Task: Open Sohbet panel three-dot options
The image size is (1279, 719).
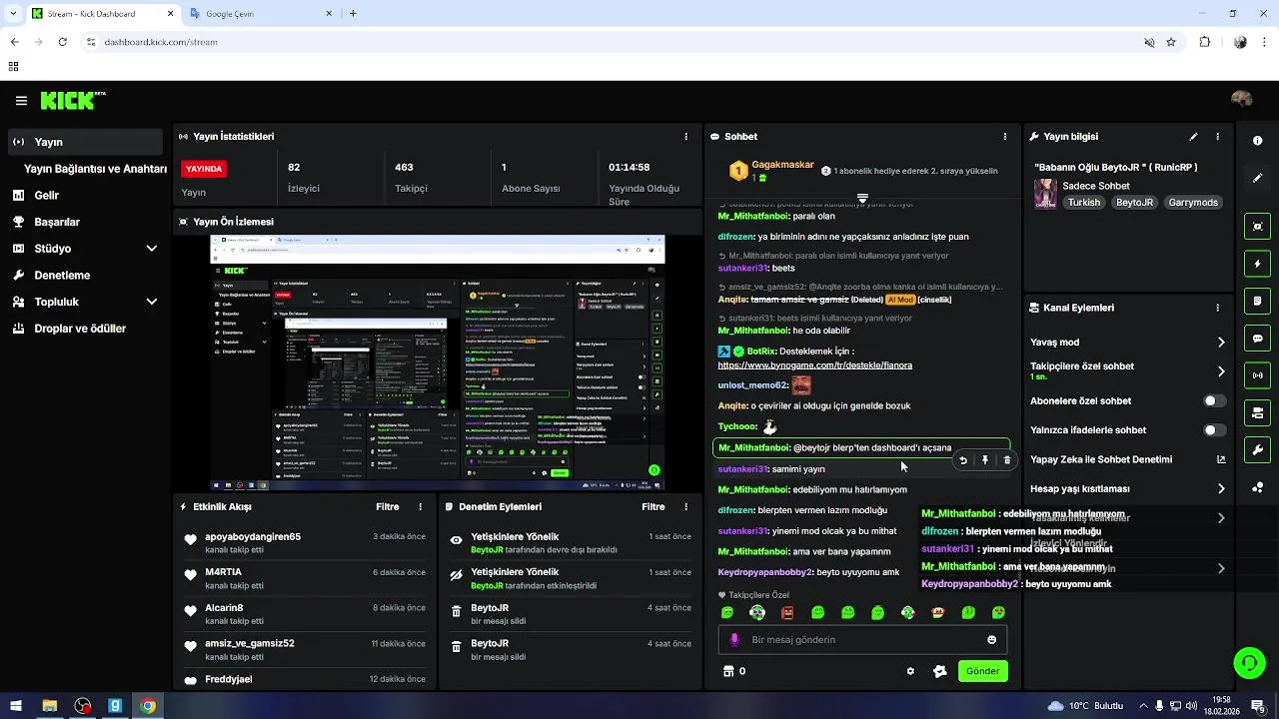Action: 1005,136
